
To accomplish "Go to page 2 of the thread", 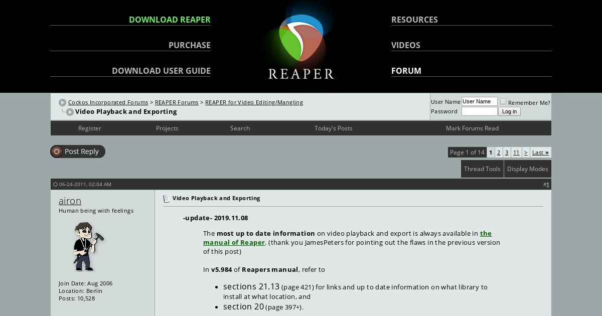I will click(x=499, y=152).
